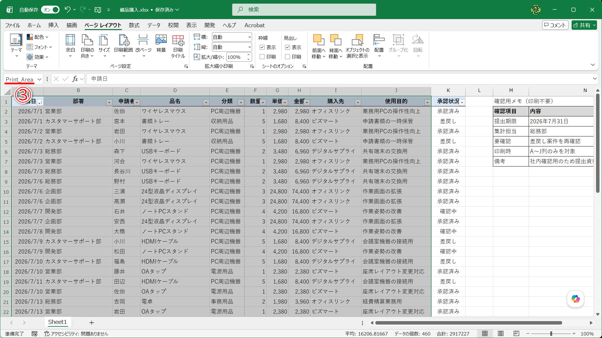Toggle 見出し 印刷 checkbox
This screenshot has width=602, height=338.
pos(287,57)
